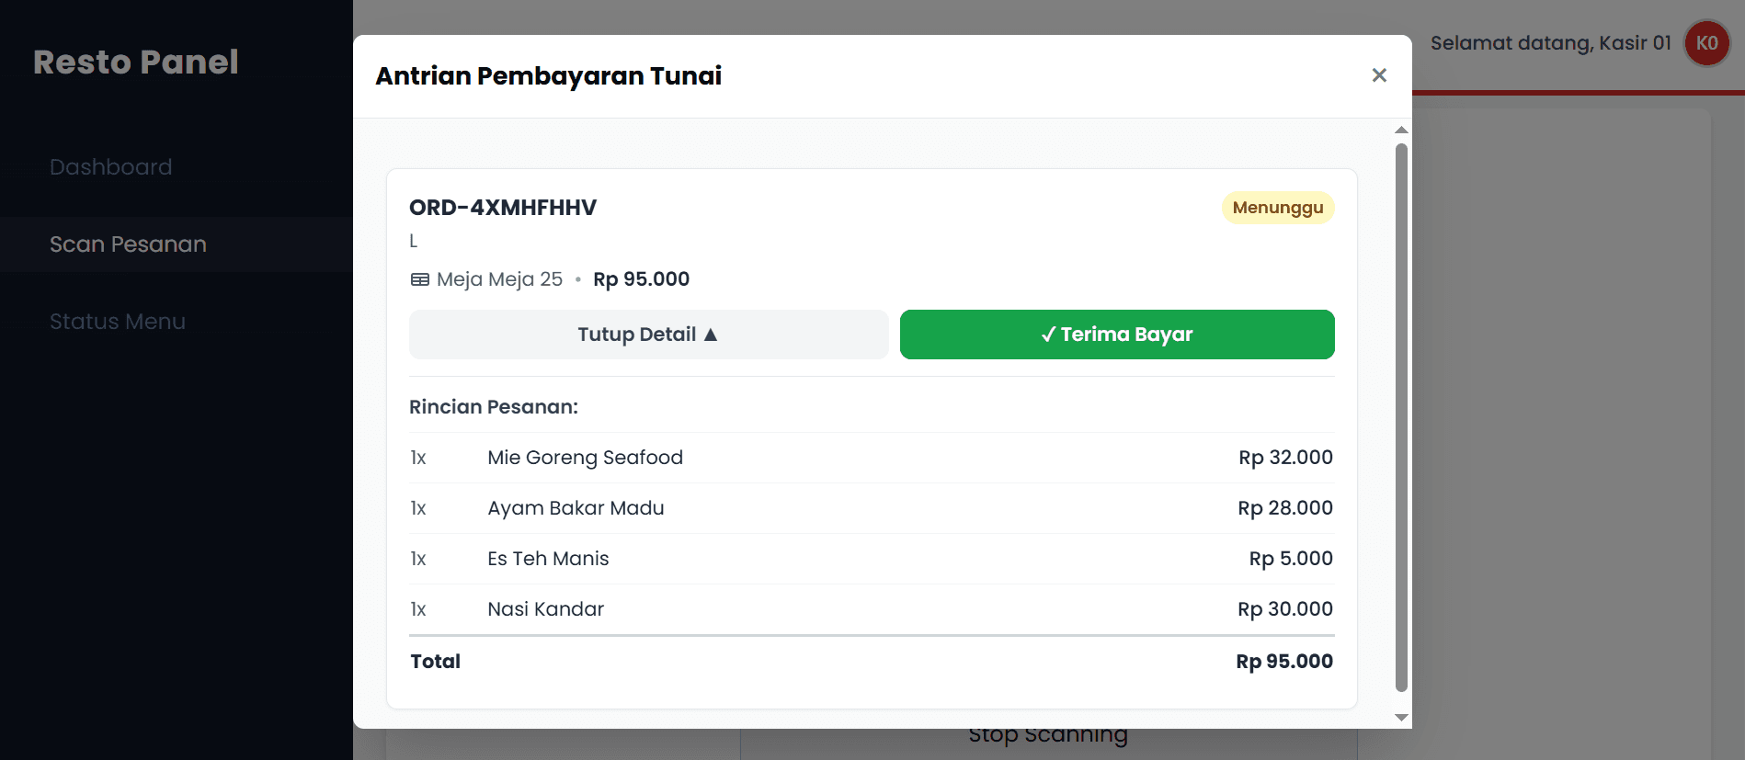
Task: Click the KO user avatar
Action: point(1706,43)
